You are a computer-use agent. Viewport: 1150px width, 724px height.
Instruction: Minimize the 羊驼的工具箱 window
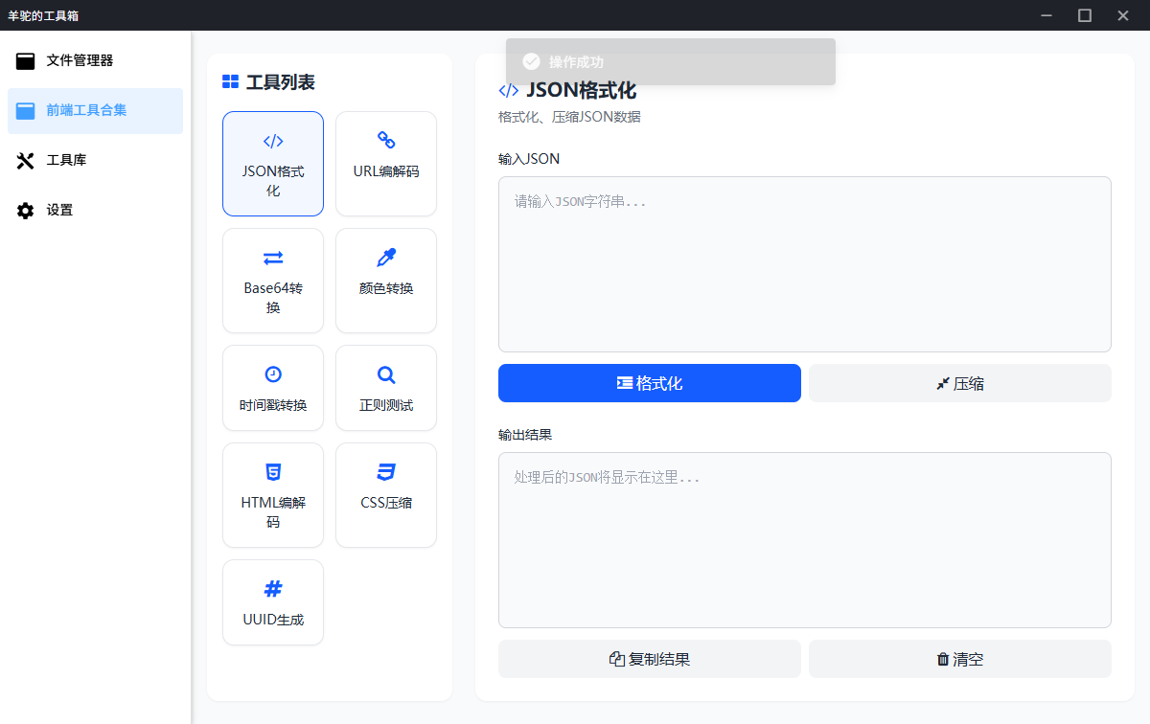coord(1046,15)
